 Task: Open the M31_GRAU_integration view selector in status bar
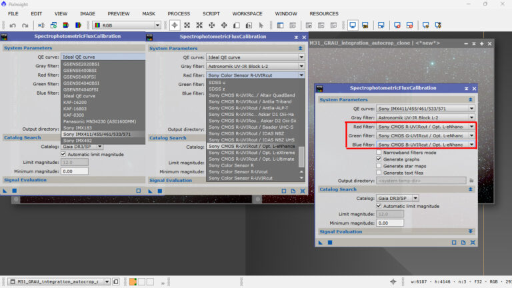coord(59,281)
